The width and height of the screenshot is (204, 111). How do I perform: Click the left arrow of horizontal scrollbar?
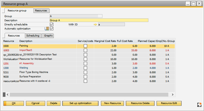7,95
